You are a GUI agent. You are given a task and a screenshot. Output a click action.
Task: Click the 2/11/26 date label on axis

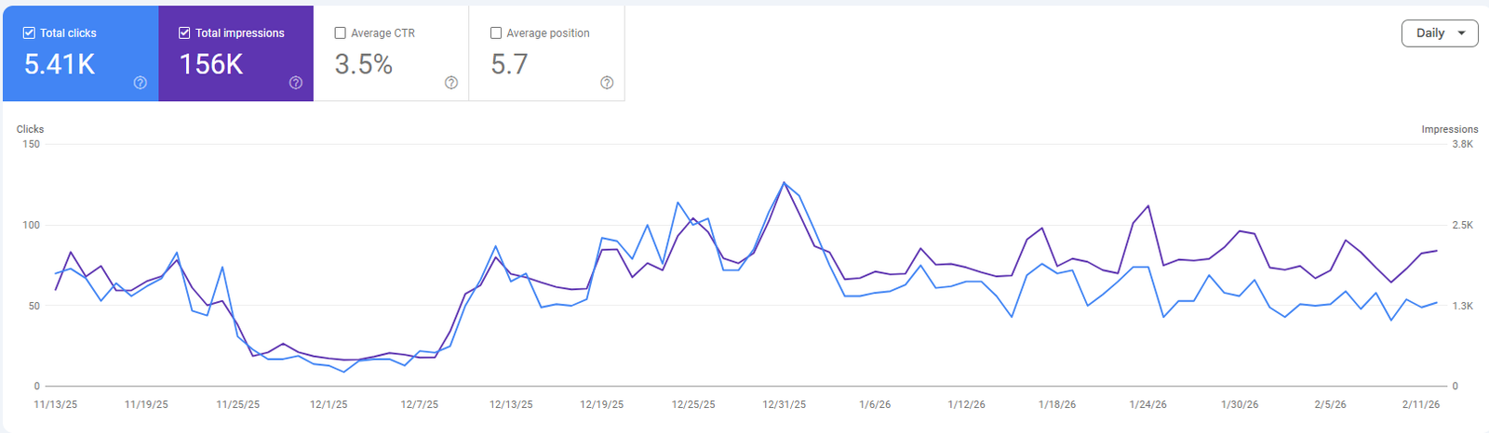pyautogui.click(x=1421, y=404)
